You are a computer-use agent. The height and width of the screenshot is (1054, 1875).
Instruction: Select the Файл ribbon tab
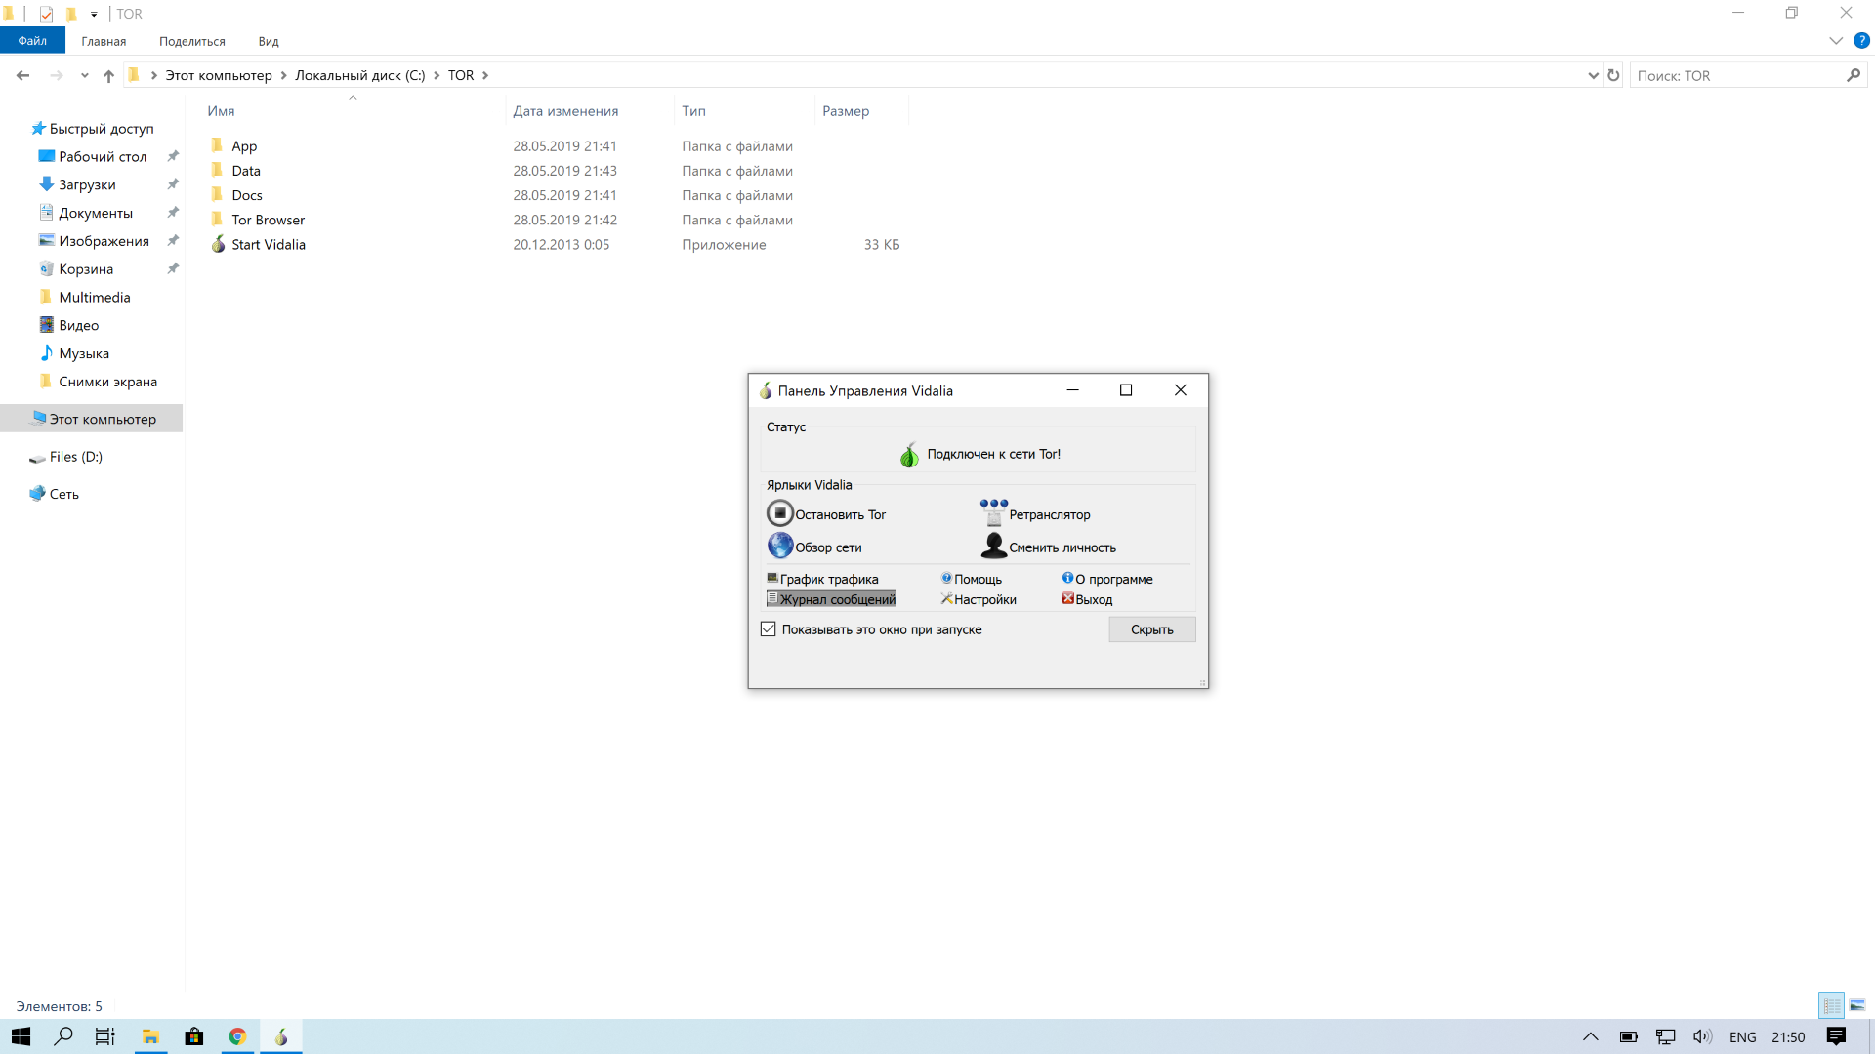32,41
